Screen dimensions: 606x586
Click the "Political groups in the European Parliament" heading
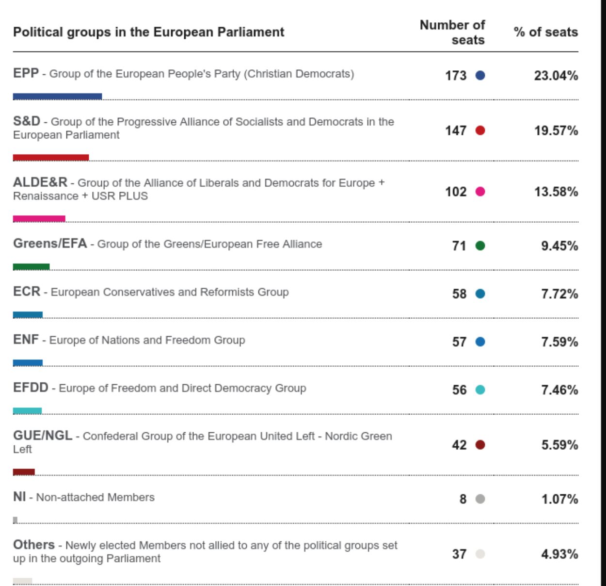click(x=148, y=32)
